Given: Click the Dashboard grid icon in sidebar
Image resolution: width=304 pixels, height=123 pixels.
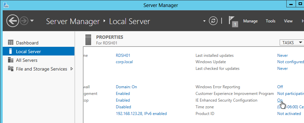Looking at the screenshot, I should (11, 42).
